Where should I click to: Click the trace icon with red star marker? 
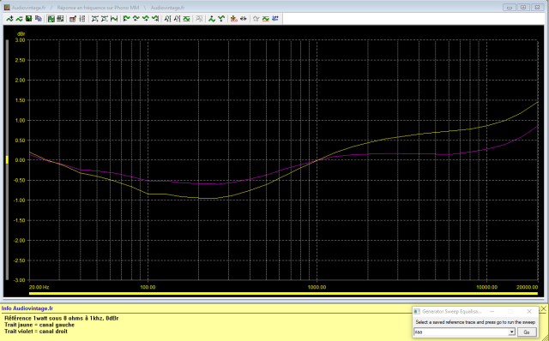[233, 19]
